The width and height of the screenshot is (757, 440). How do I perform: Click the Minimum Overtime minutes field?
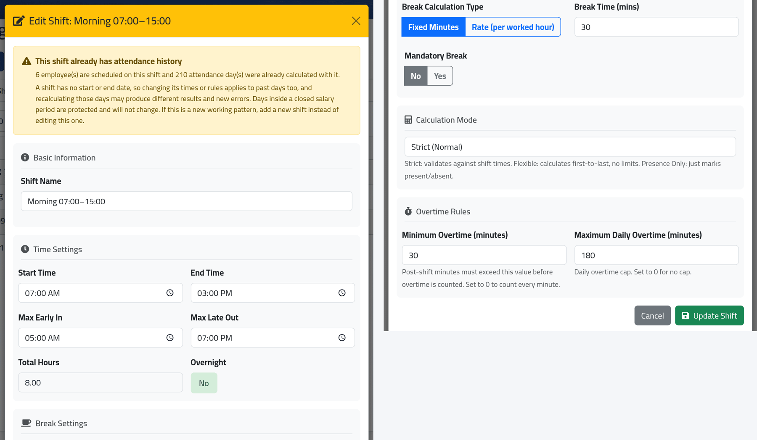tap(484, 255)
